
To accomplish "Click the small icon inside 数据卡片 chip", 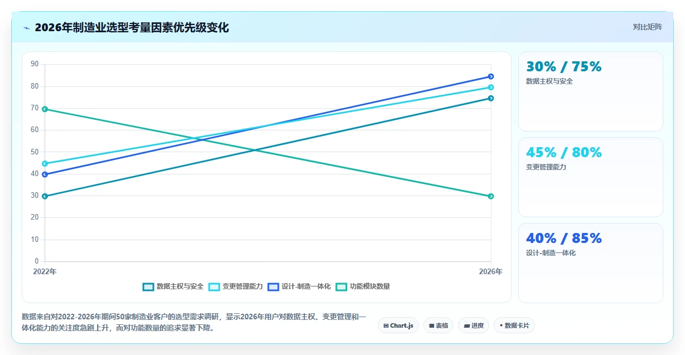I will point(501,325).
